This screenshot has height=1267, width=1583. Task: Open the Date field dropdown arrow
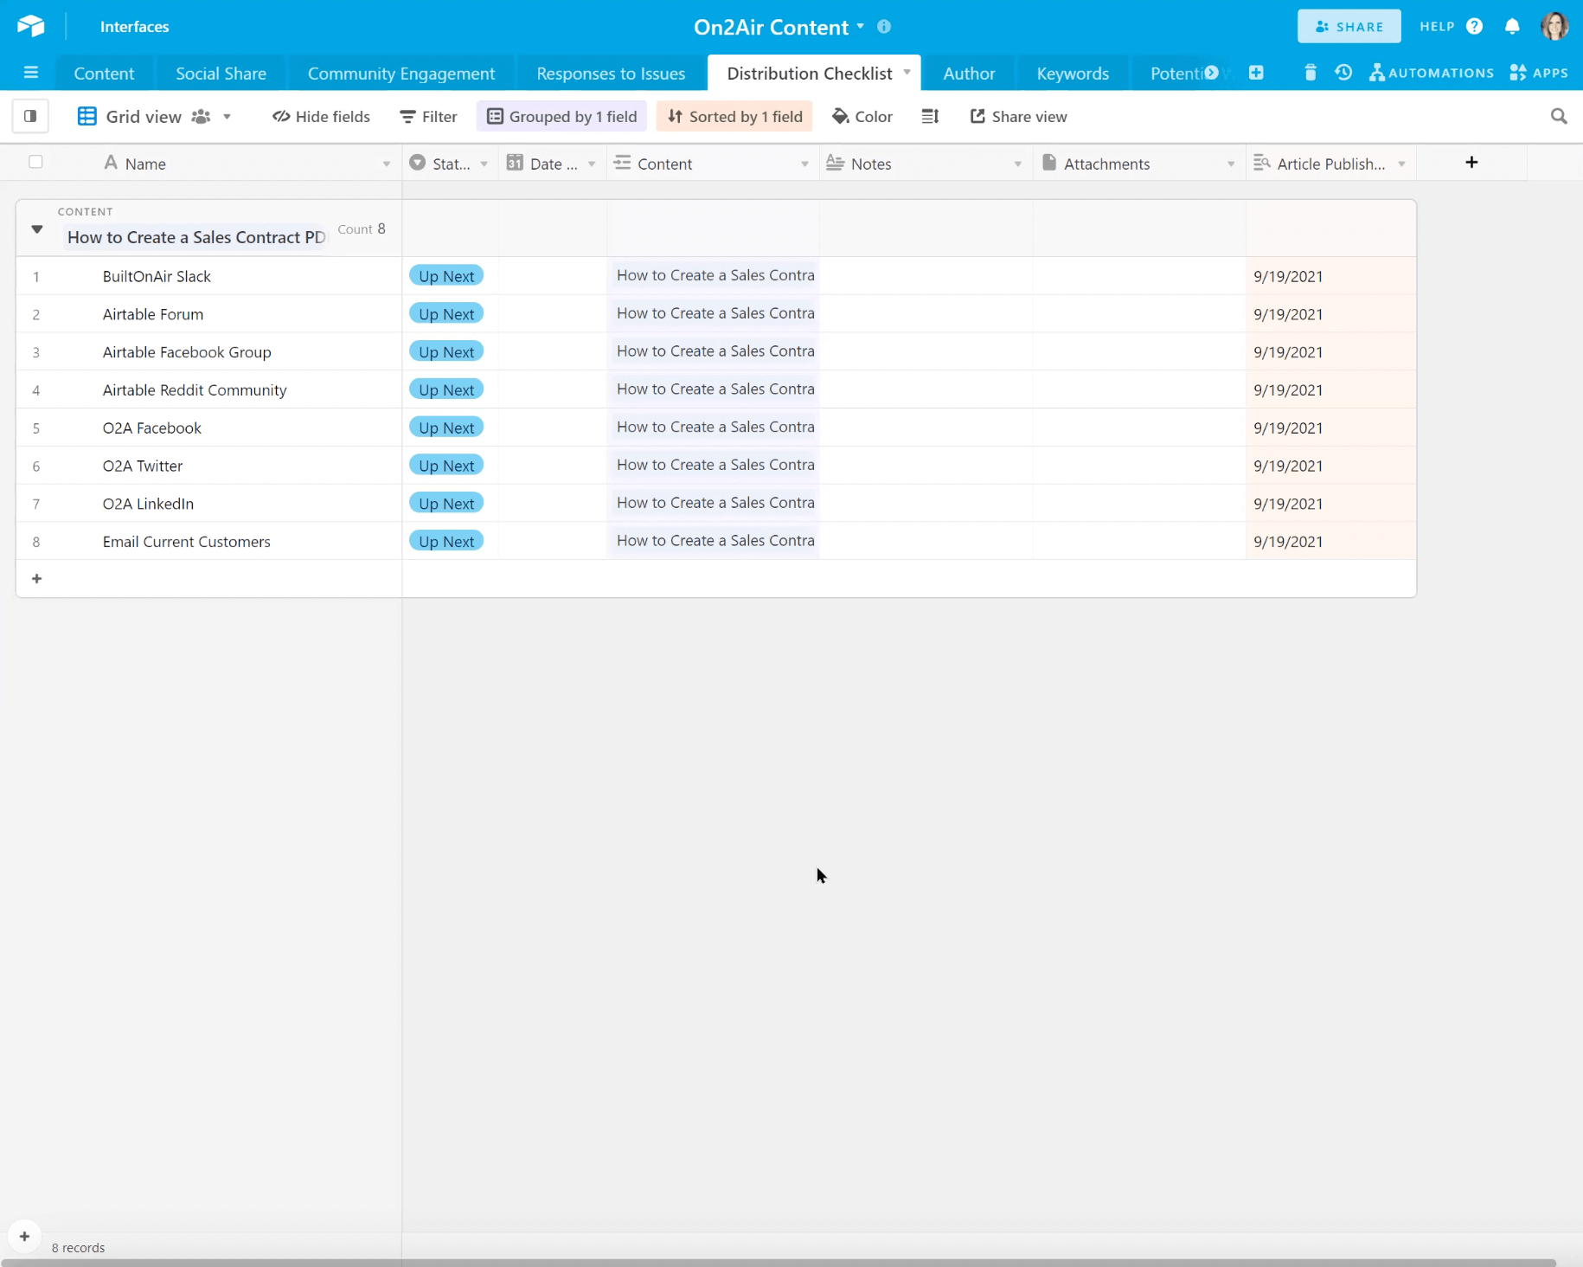(x=592, y=164)
